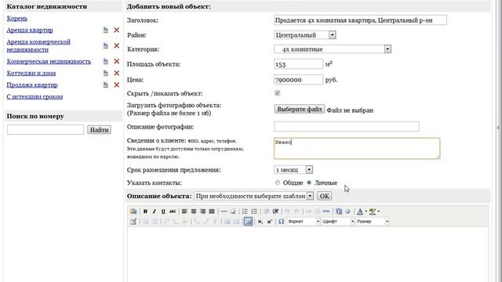Open the Шрифт font dropdown
The height and width of the screenshot is (282, 502).
(338, 222)
